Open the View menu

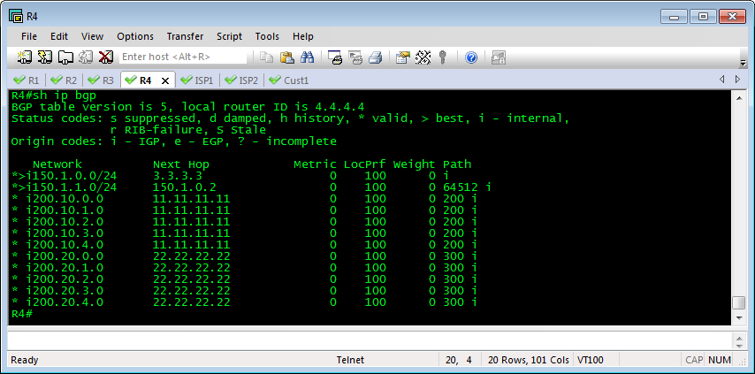click(93, 36)
